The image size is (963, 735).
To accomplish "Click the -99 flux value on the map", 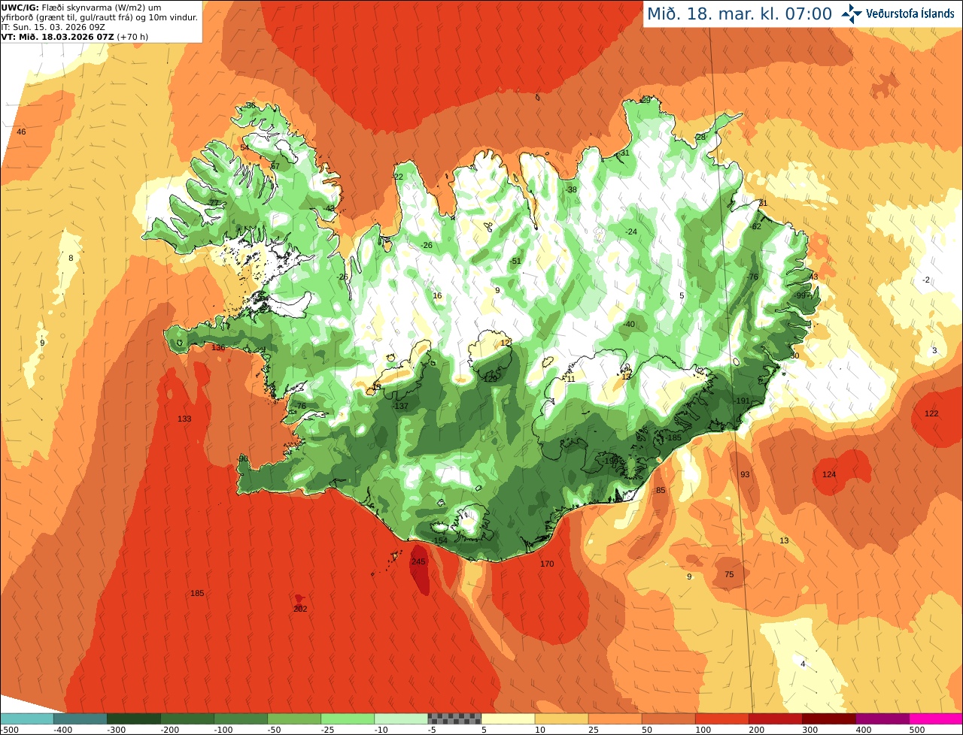I will tap(800, 295).
